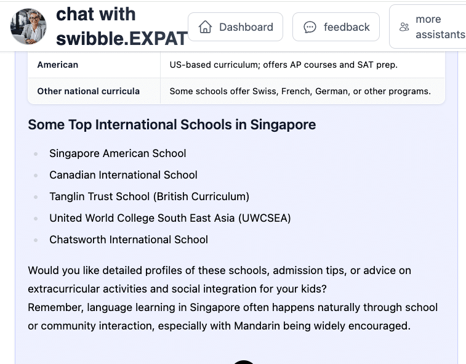This screenshot has height=364, width=466.
Task: Click the home icon in the Dashboard button
Action: coord(206,27)
